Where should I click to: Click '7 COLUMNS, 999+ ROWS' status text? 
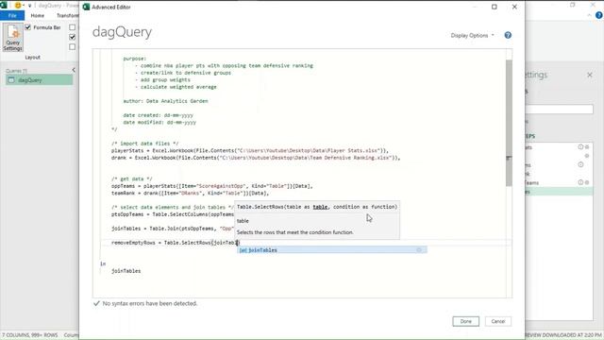(30, 335)
